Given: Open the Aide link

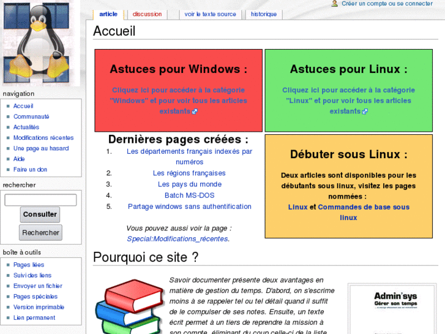Looking at the screenshot, I should pyautogui.click(x=19, y=159).
